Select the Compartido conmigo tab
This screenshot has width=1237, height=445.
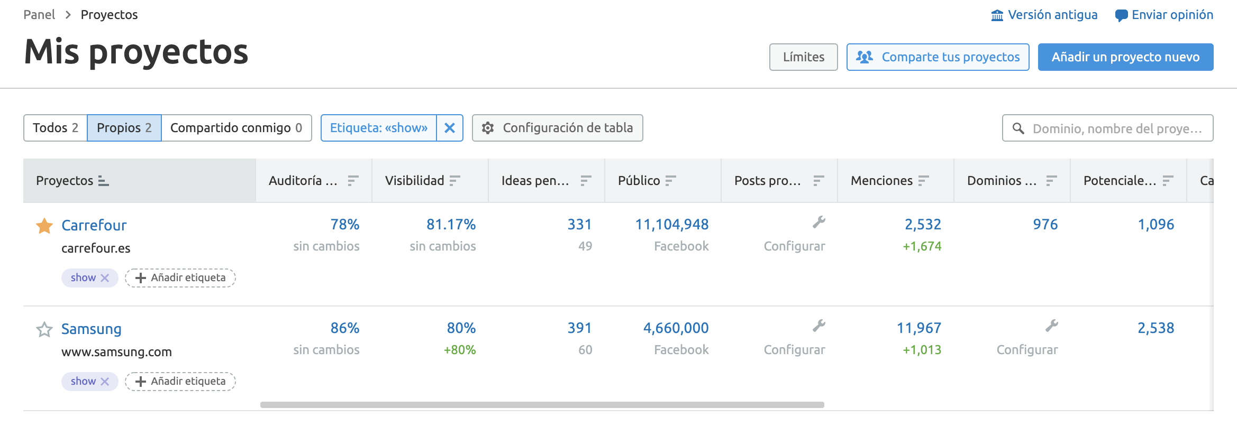tap(237, 128)
